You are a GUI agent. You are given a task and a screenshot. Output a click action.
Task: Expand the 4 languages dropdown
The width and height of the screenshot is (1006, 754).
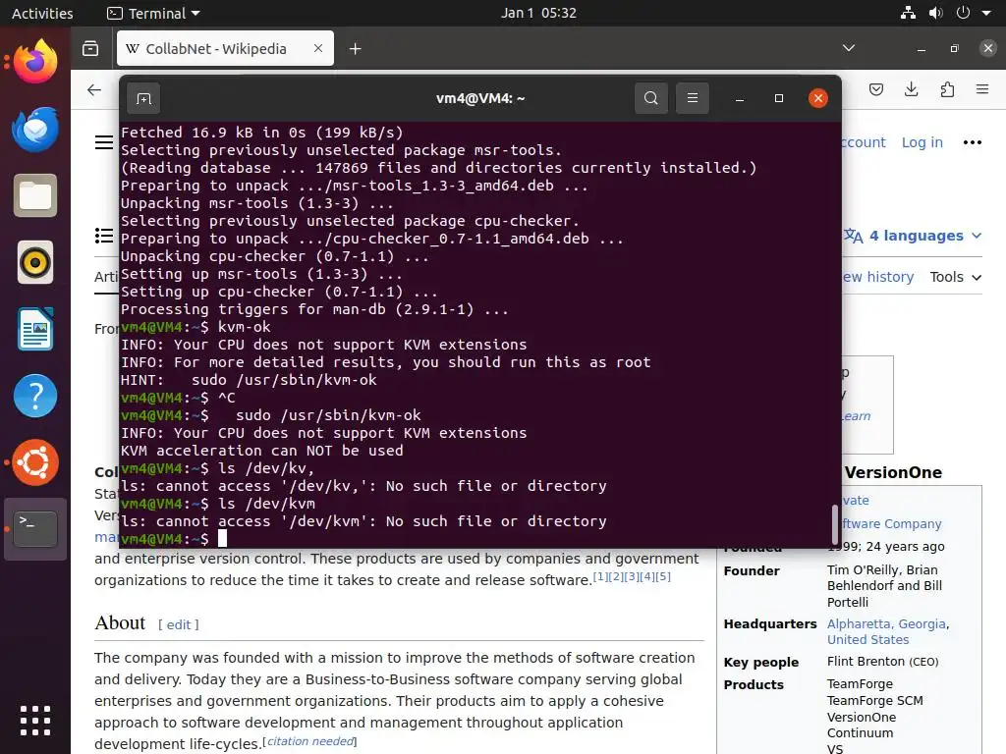pyautogui.click(x=913, y=236)
